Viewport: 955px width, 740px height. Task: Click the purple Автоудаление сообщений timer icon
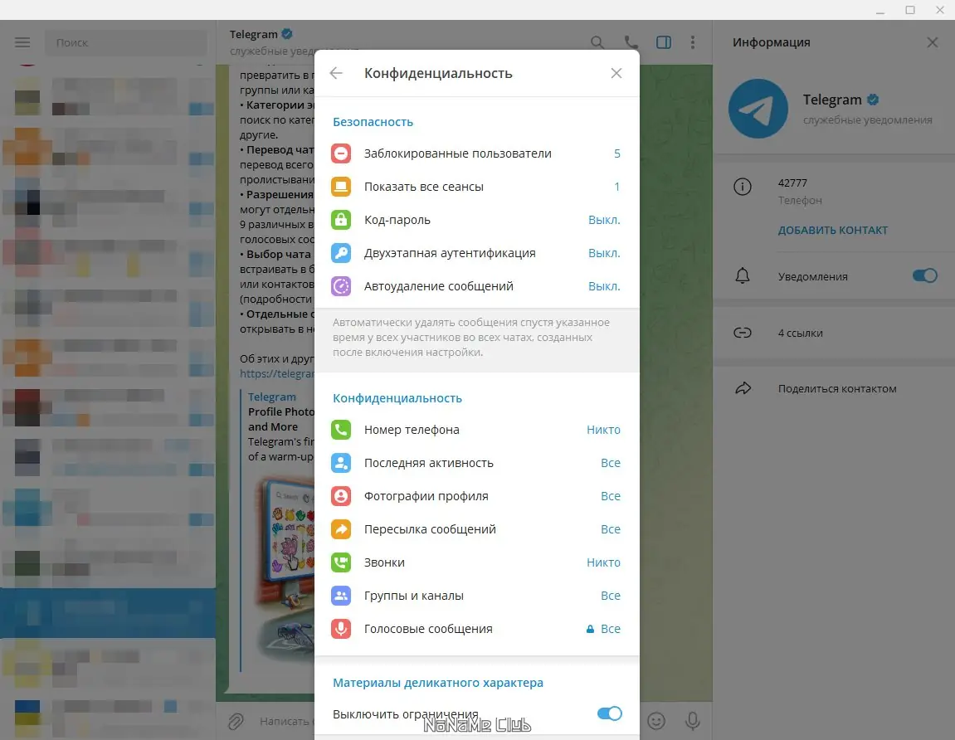[x=341, y=286]
